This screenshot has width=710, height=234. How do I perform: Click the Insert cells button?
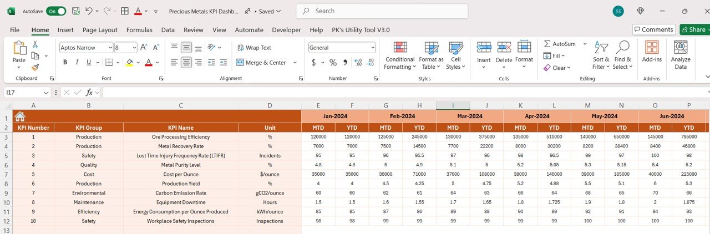coord(484,55)
